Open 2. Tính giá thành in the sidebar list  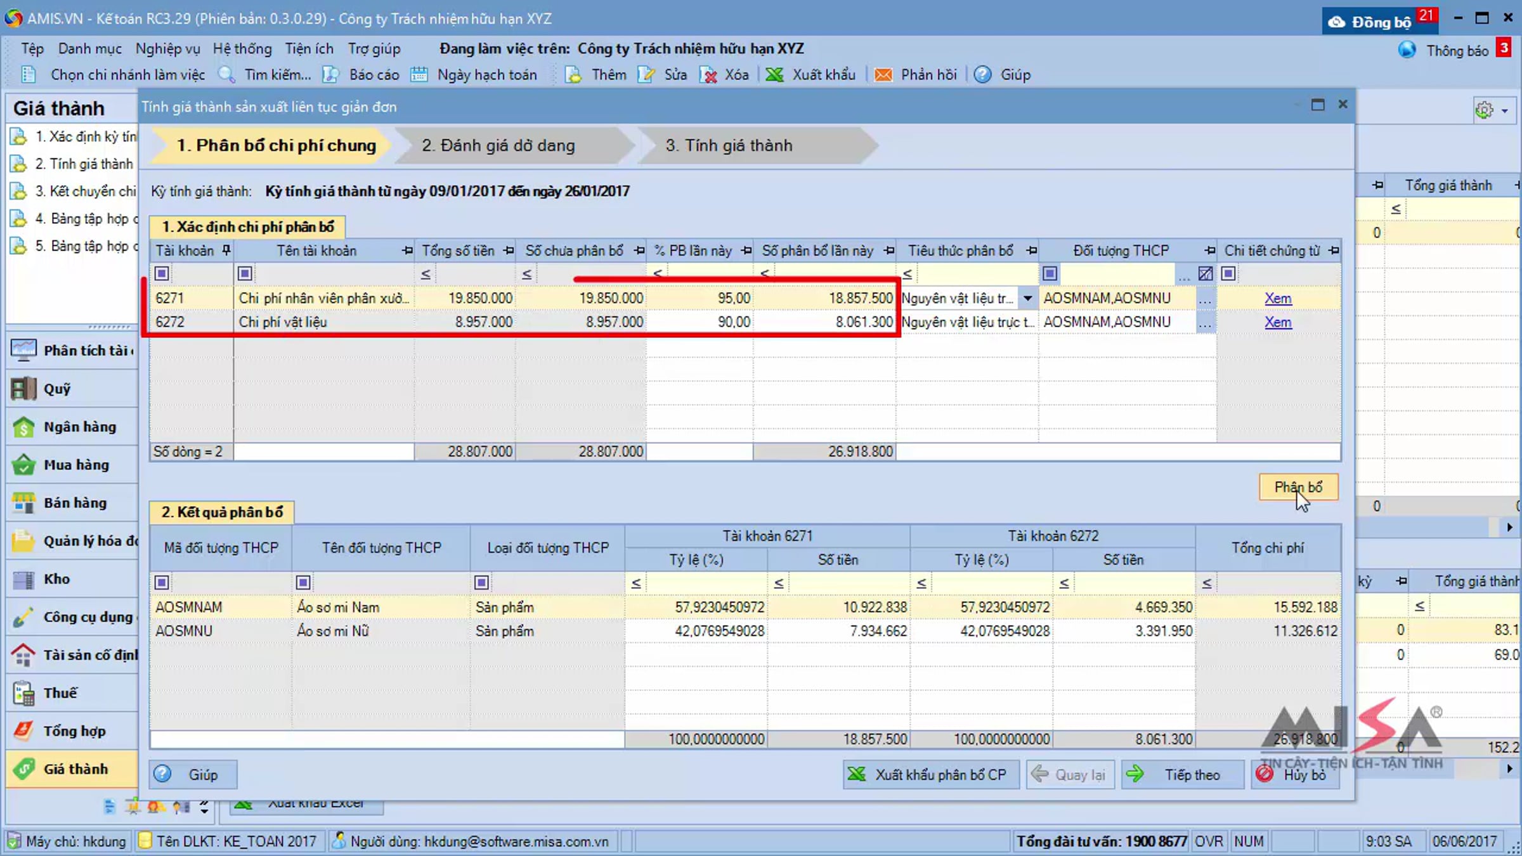click(x=73, y=164)
